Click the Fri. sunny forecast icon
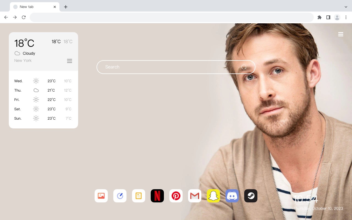 (36, 100)
